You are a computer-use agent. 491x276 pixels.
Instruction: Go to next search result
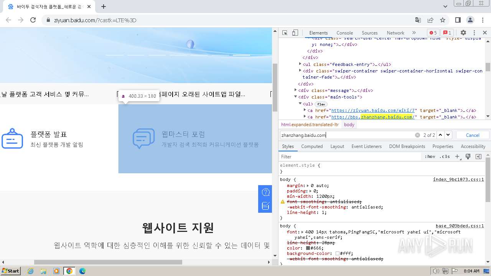click(x=448, y=135)
